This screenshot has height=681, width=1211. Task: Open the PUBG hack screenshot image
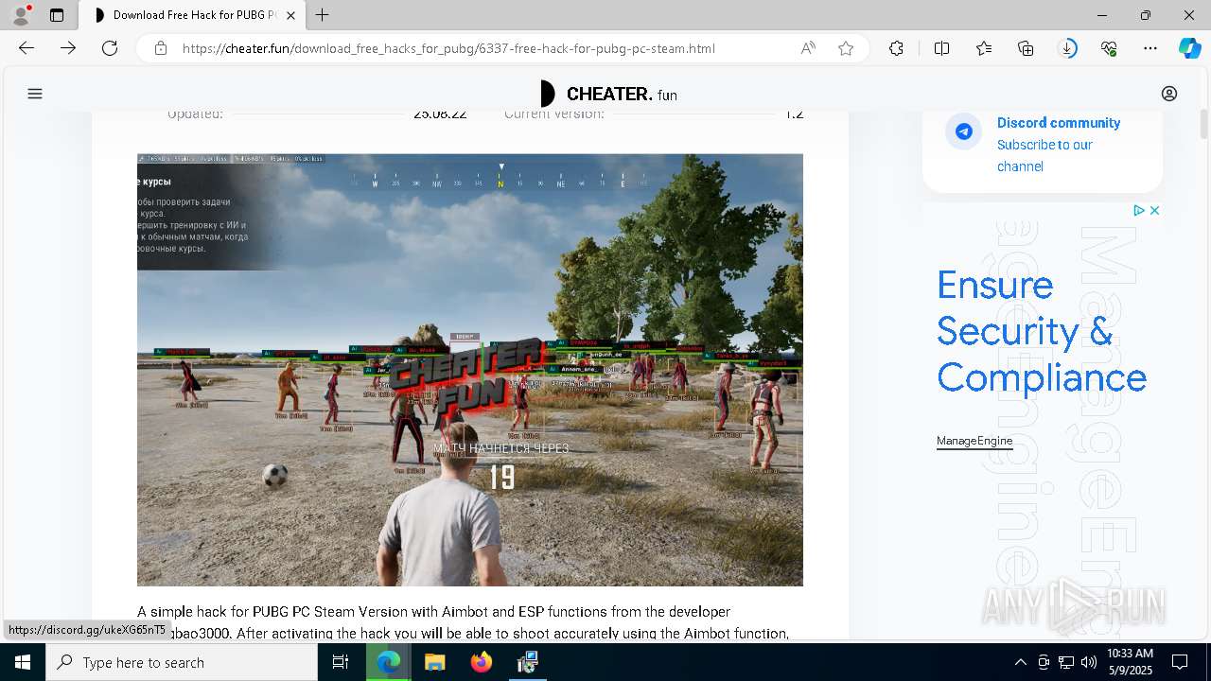pos(470,370)
